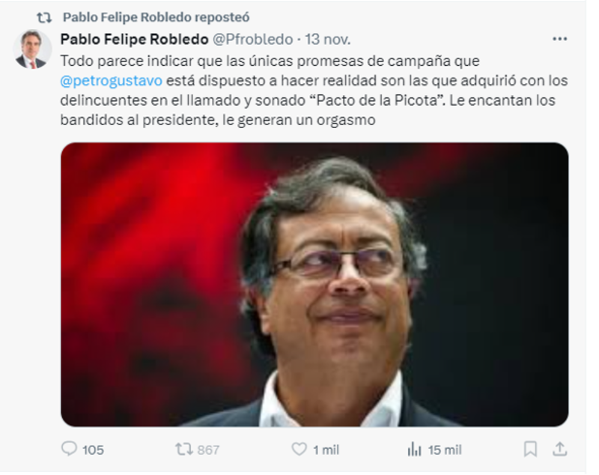
Task: Click the '15 mil' views count
Action: 445,450
